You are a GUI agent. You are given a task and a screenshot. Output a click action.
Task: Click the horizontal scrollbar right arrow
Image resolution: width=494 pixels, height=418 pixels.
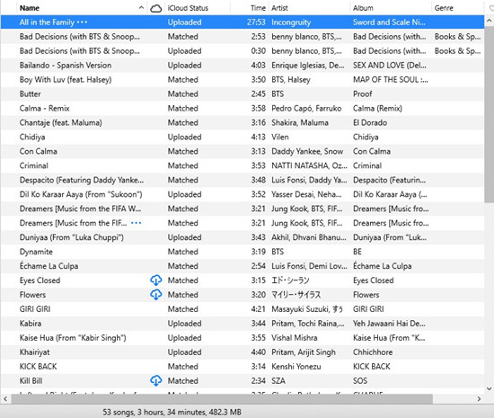pyautogui.click(x=479, y=399)
